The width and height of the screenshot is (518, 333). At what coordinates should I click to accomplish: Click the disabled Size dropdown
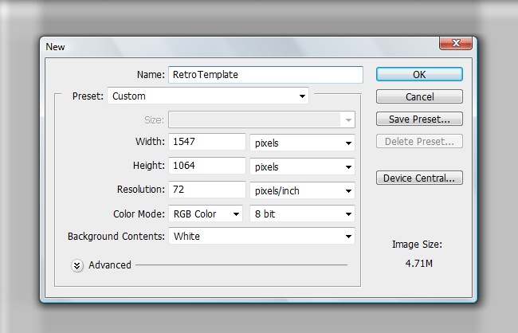pos(261,119)
